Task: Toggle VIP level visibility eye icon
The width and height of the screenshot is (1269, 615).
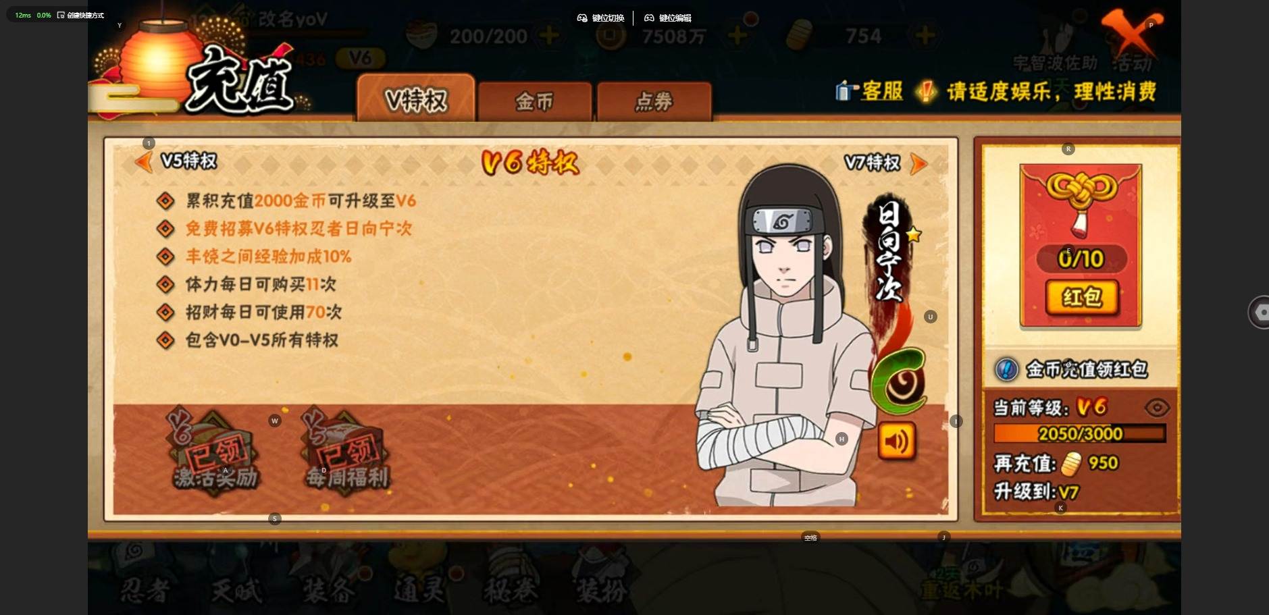Action: [1157, 408]
